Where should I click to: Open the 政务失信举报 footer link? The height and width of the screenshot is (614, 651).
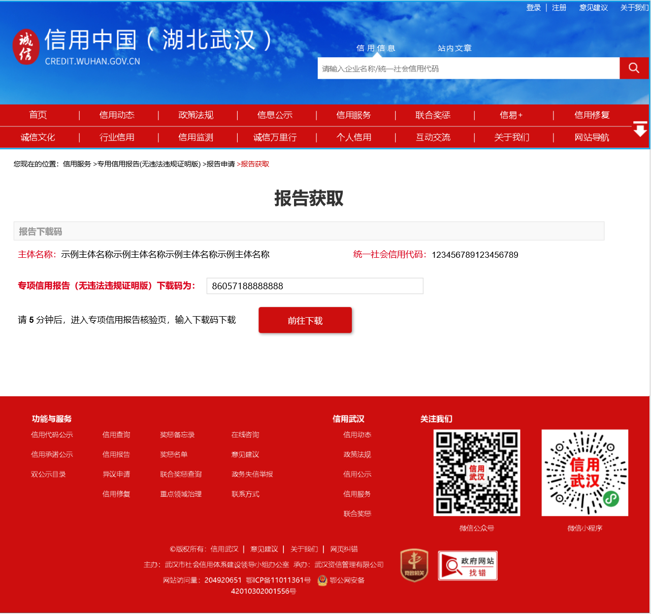[252, 474]
